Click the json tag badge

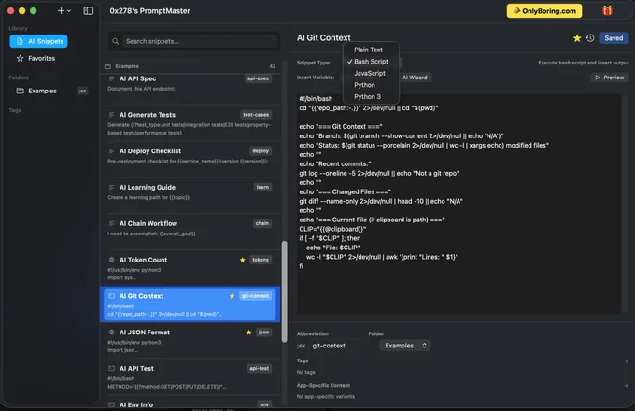[263, 332]
